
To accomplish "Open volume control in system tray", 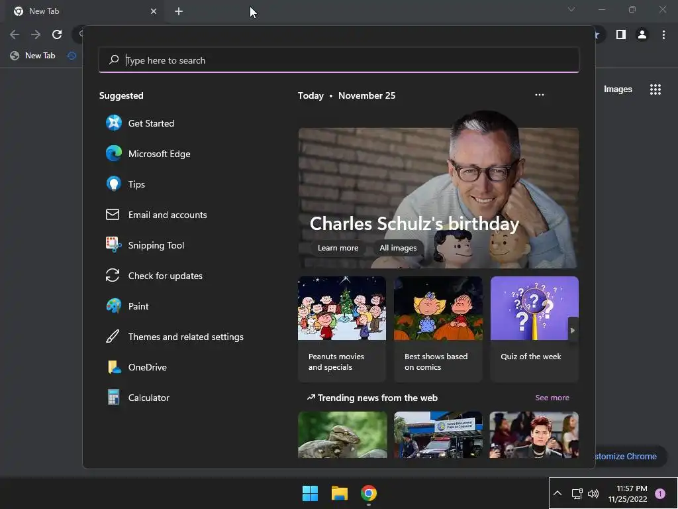I will (x=593, y=494).
